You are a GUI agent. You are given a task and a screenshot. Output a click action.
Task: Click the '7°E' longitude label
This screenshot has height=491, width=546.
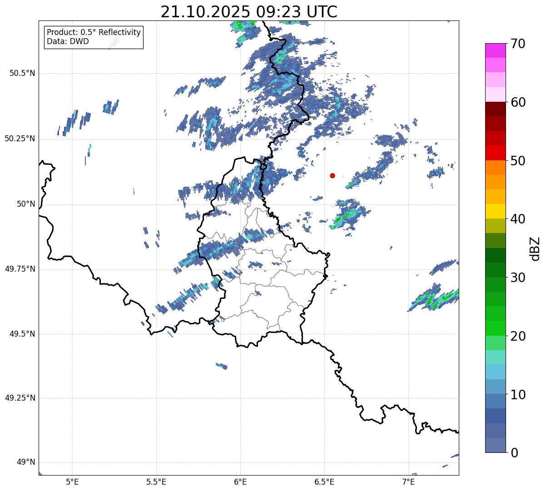[408, 482]
